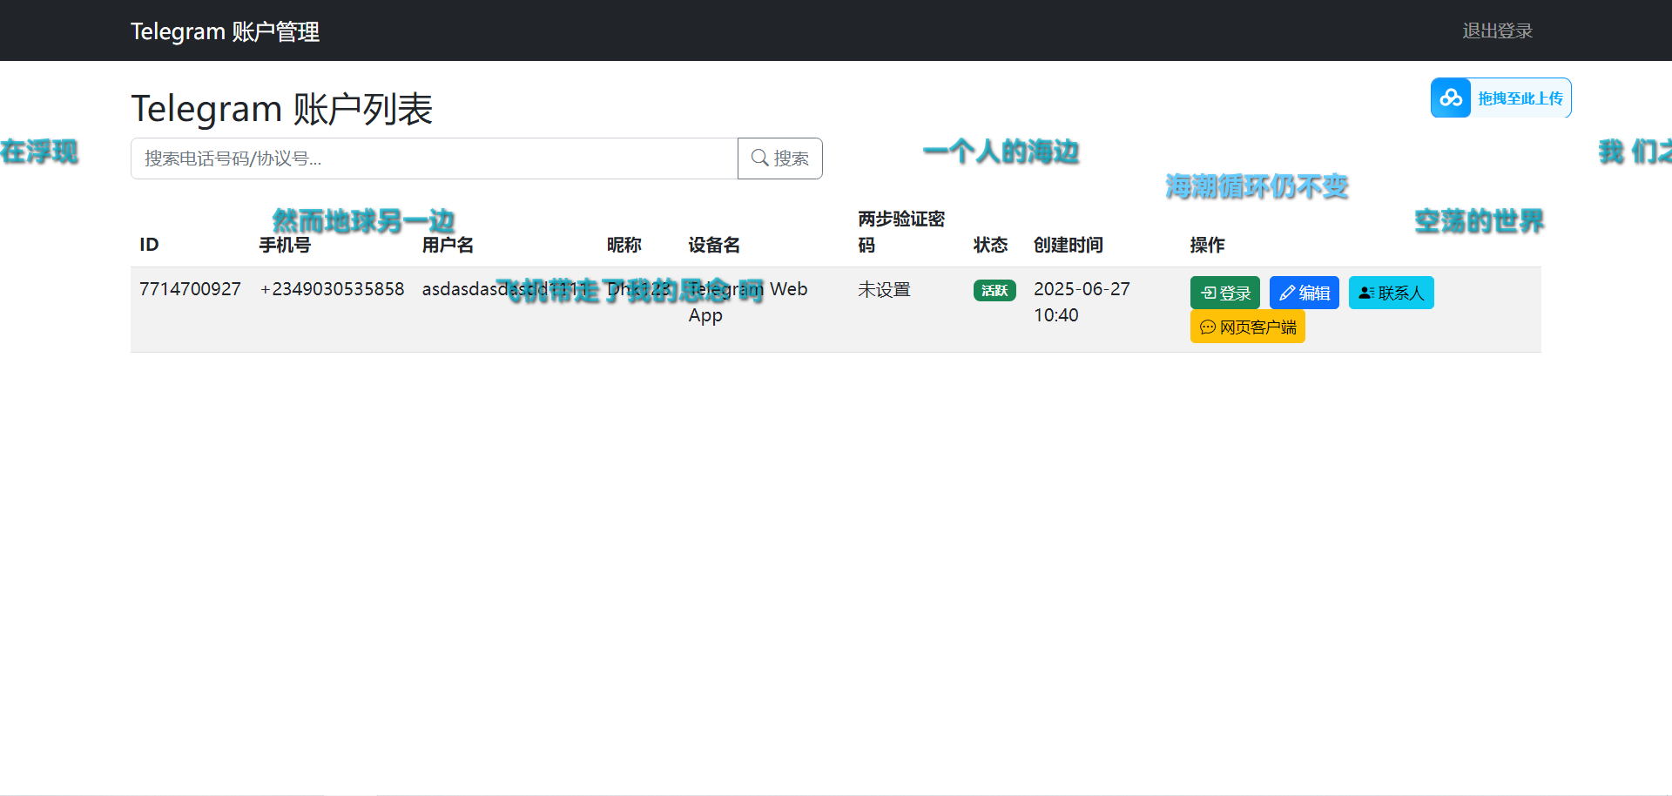Click the 手机号 column header

(285, 245)
